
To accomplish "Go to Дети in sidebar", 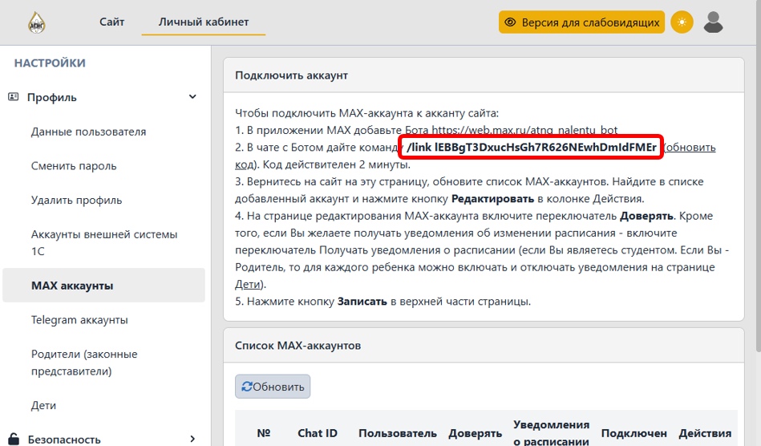I will point(43,405).
